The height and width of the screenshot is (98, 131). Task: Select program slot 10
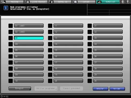coord(29,81)
